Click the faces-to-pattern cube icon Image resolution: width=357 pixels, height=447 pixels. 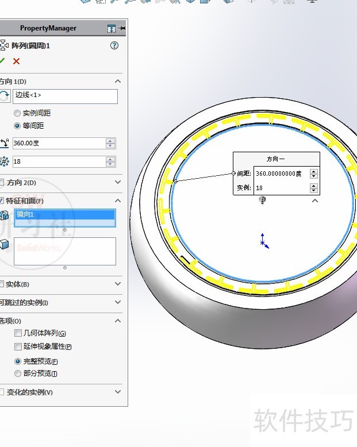4,244
